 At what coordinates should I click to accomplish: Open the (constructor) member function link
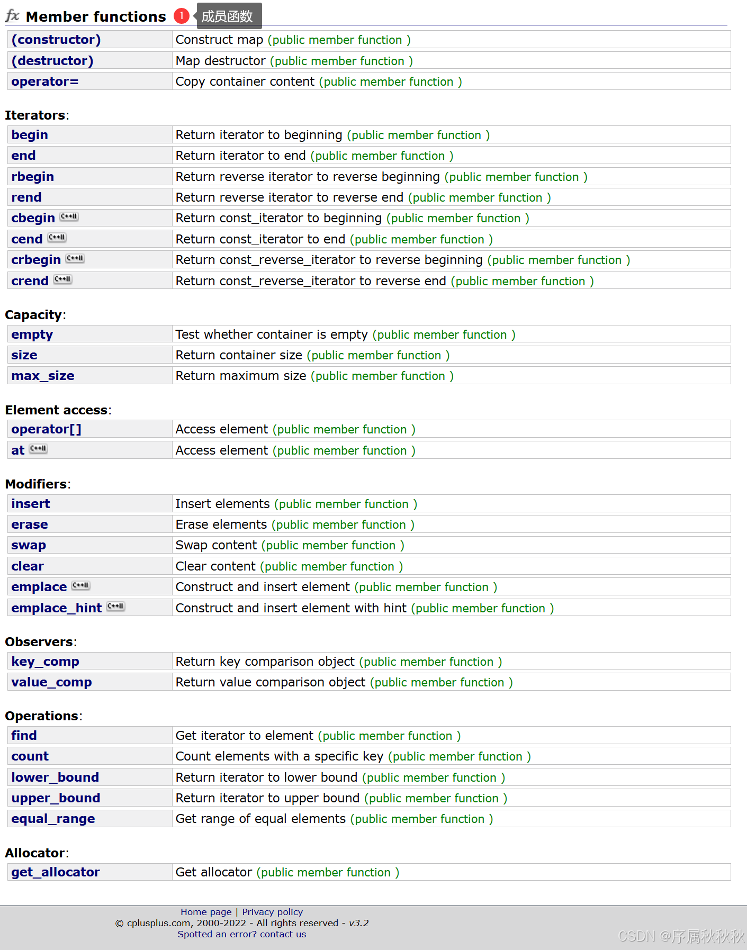pyautogui.click(x=56, y=40)
